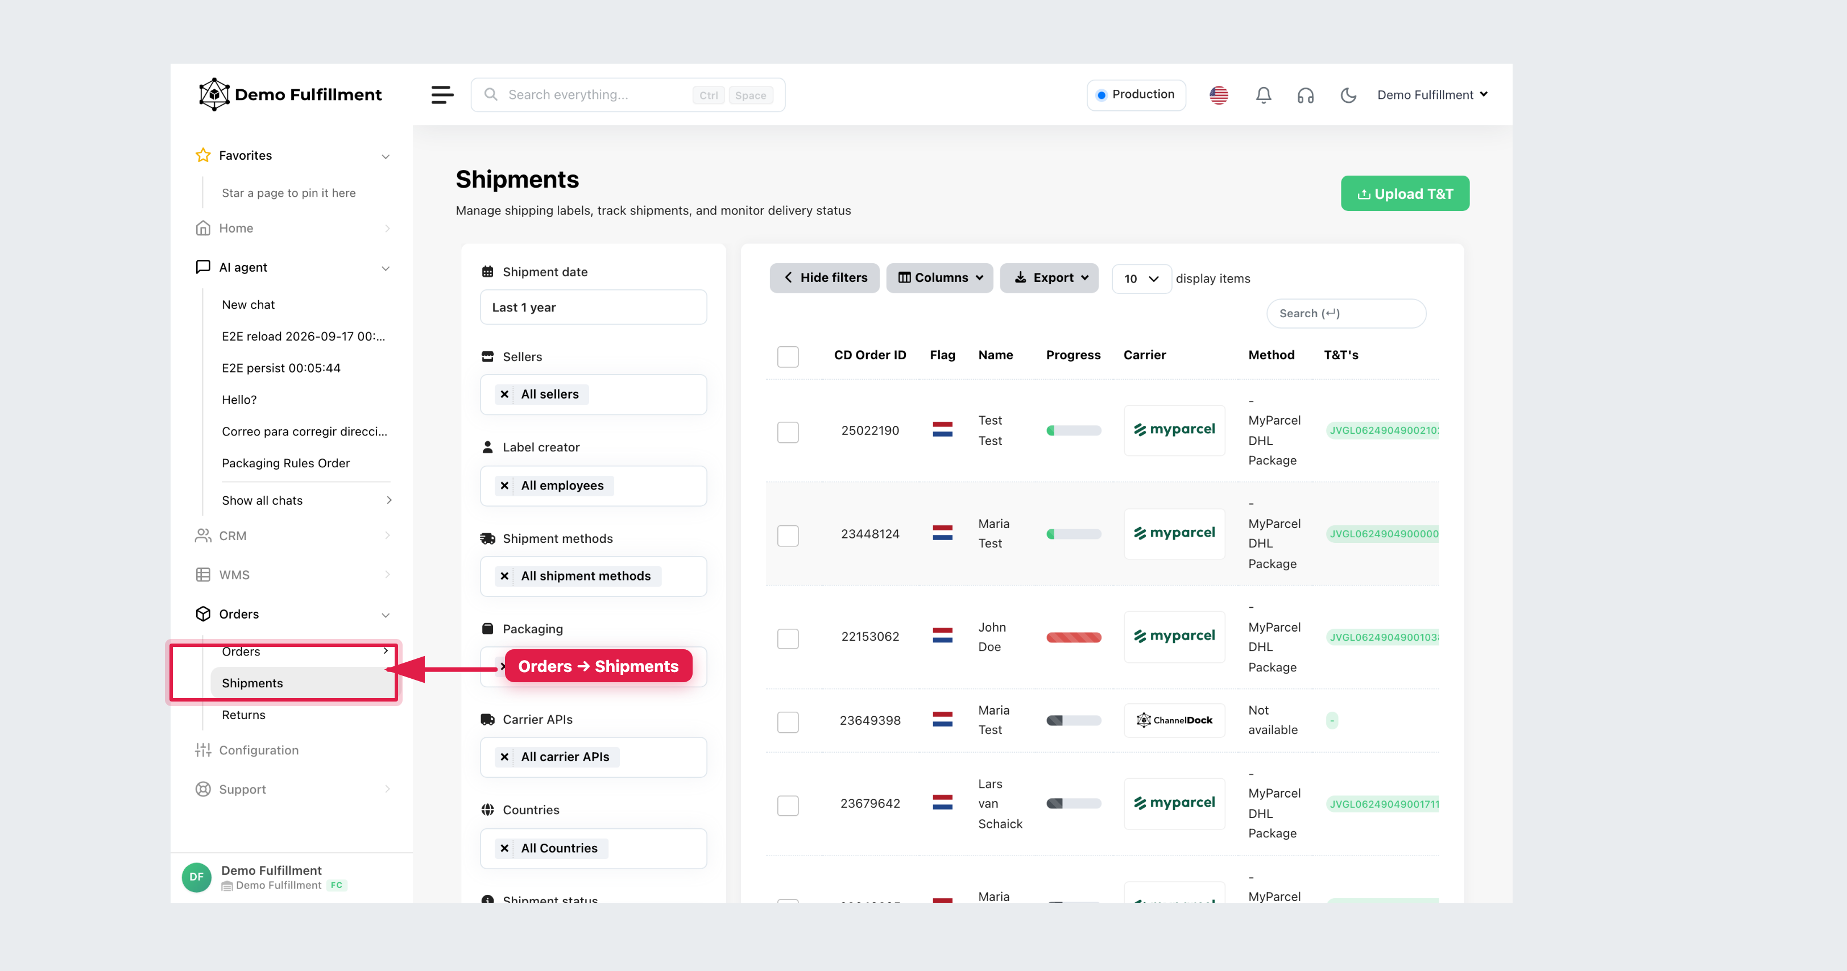Open the Demo Fulfillment account dropdown
This screenshot has width=1847, height=971.
coord(1432,94)
